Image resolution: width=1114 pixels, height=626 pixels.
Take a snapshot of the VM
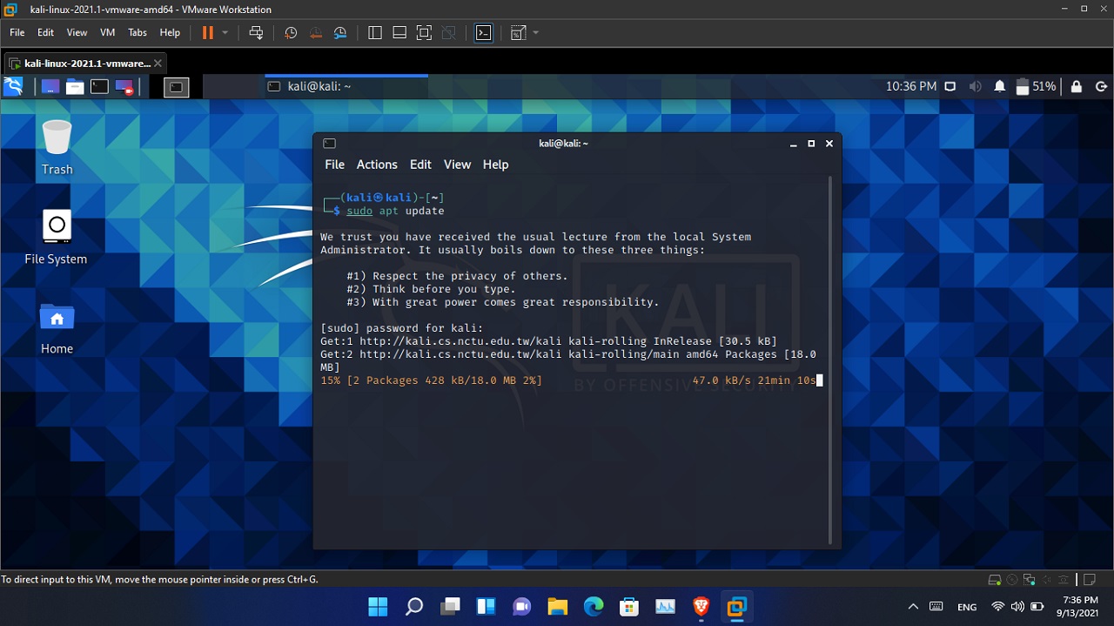click(291, 32)
